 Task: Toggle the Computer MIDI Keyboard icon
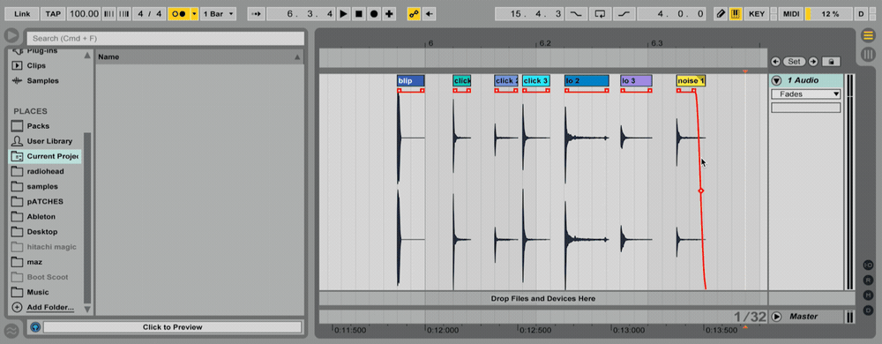[x=736, y=14]
